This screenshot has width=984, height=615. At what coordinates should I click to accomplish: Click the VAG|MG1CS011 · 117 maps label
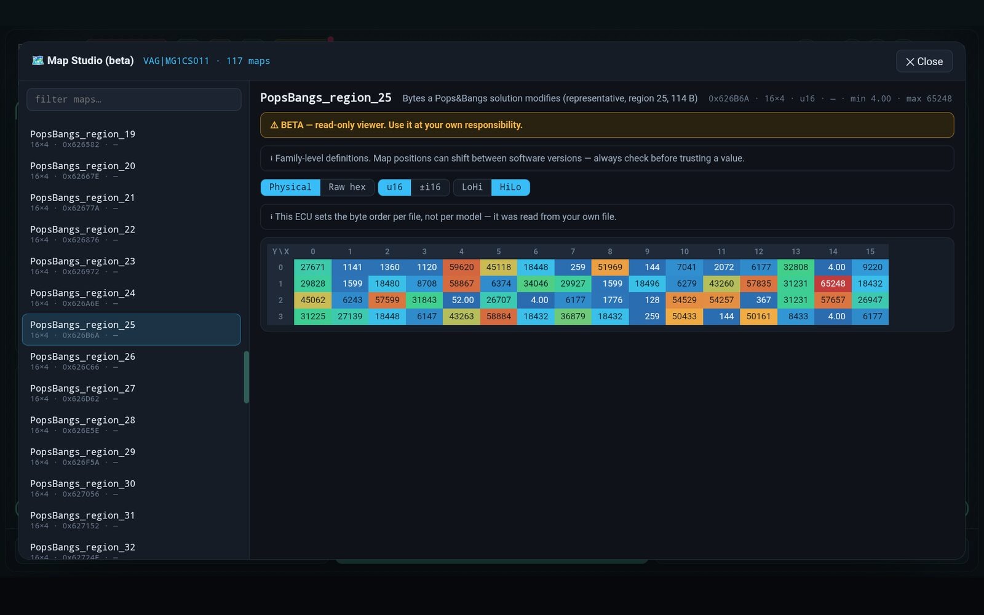tap(207, 61)
